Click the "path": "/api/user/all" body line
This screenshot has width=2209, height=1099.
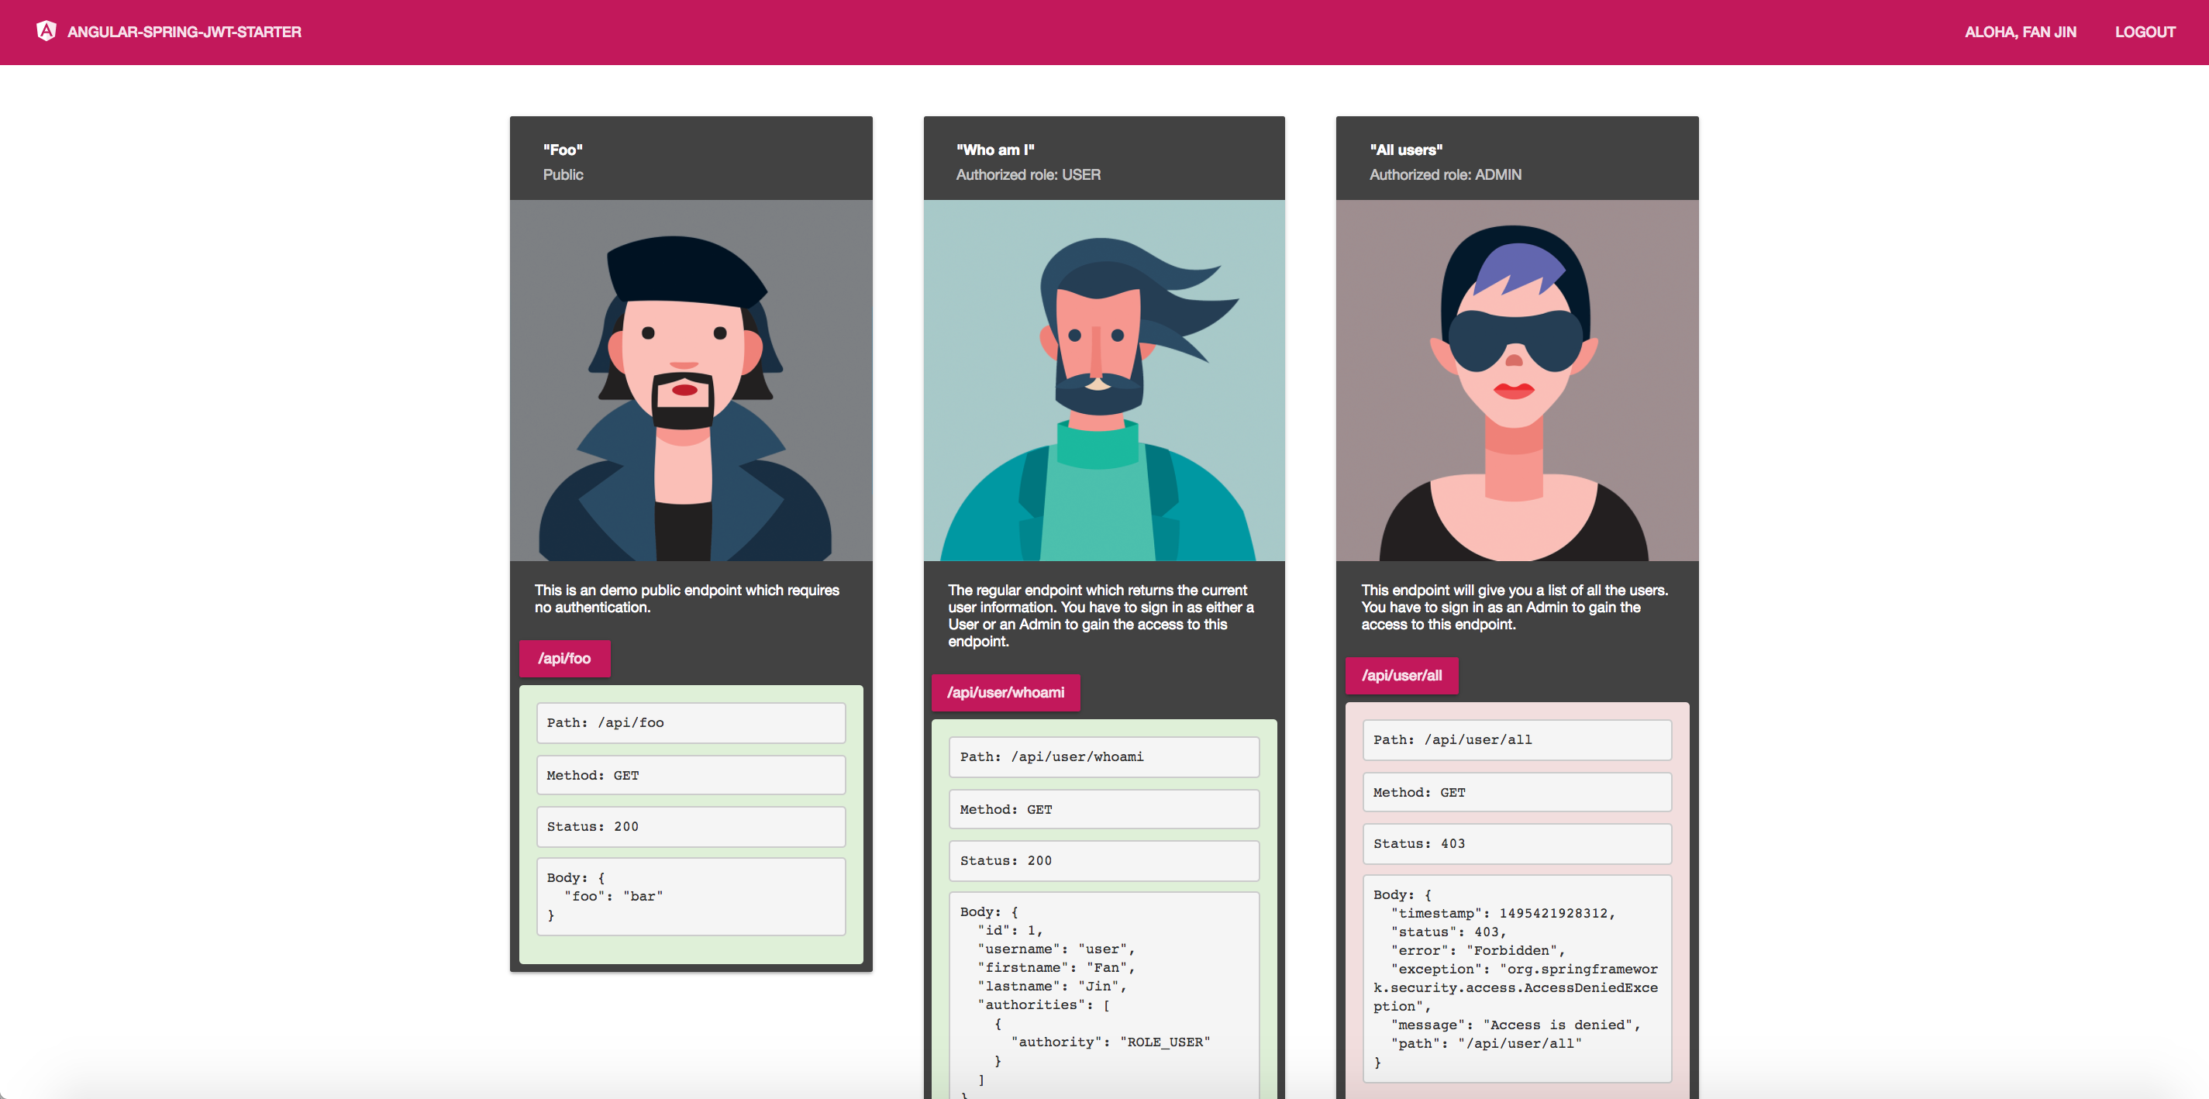point(1486,1043)
